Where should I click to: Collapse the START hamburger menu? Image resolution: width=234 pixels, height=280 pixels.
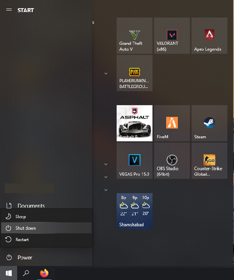[9, 10]
